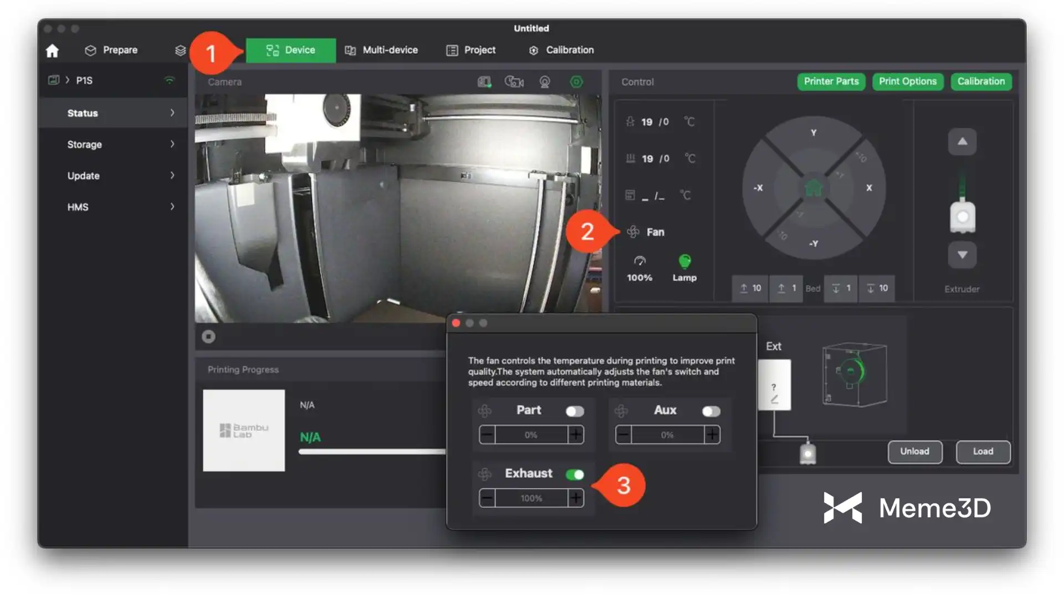The height and width of the screenshot is (598, 1064).
Task: Click the SD card icon above camera
Action: click(x=484, y=82)
